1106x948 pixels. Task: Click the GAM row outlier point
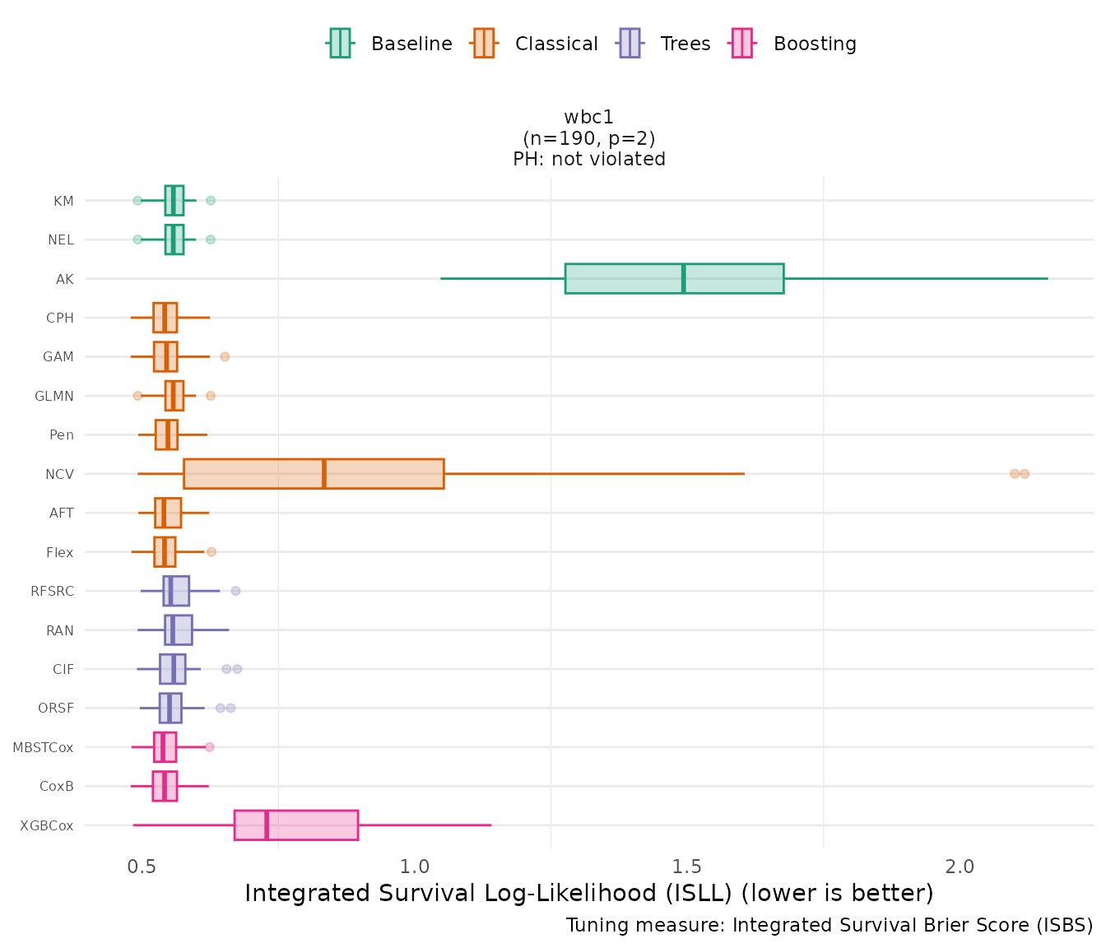225,356
